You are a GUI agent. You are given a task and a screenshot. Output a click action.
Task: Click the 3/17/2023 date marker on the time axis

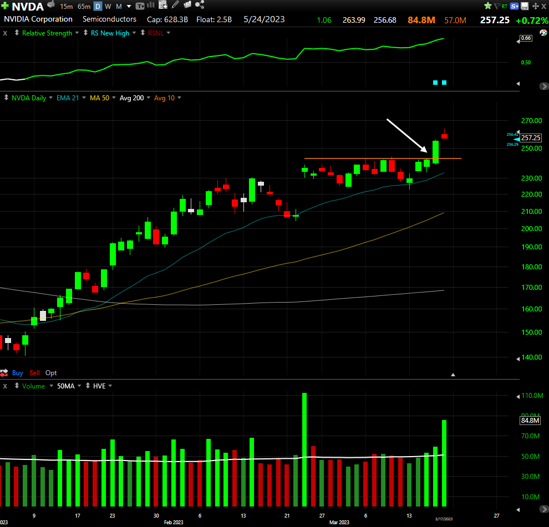tap(444, 519)
